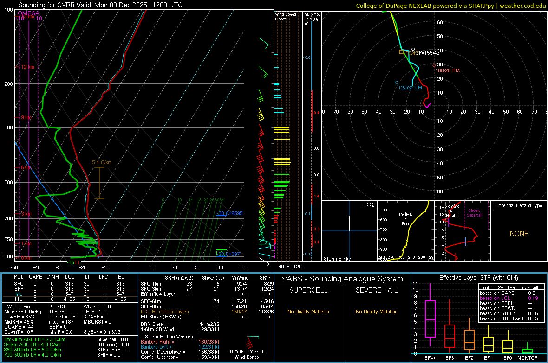Click the CINH column header
This screenshot has width=548, height=363.
(x=53, y=277)
